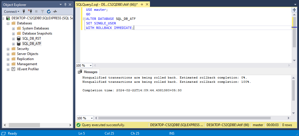Open Object Explorer window position dropdown
The height and width of the screenshot is (136, 299).
(61, 5)
